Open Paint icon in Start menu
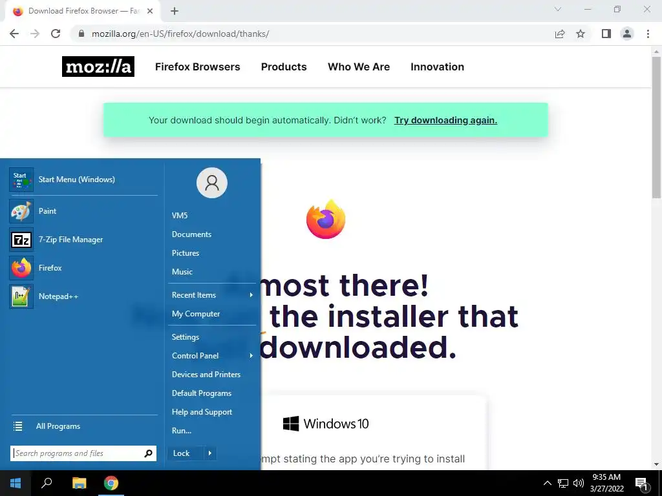The width and height of the screenshot is (662, 496). tap(21, 211)
